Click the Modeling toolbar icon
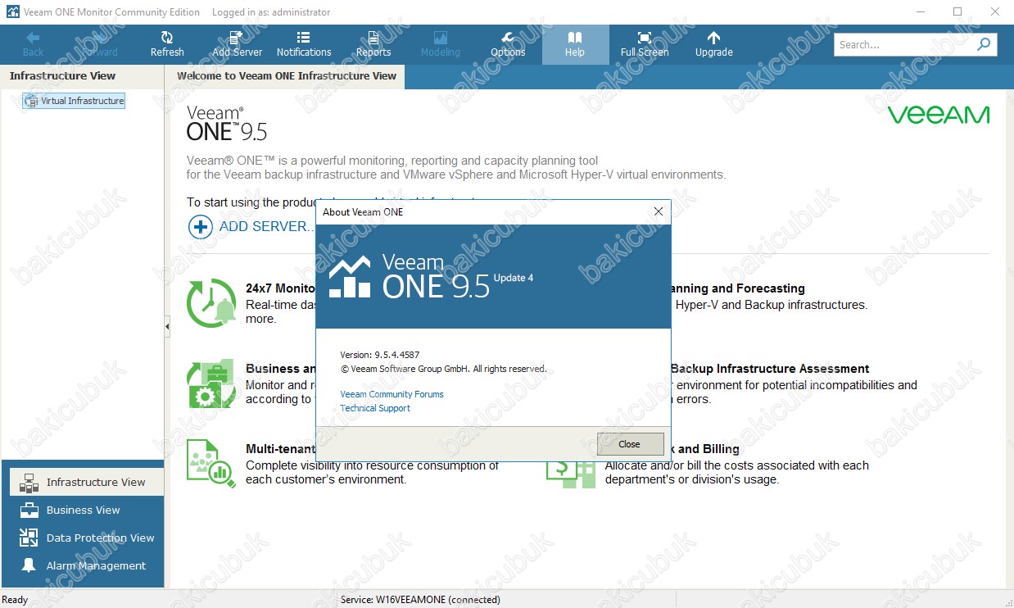 coord(441,44)
